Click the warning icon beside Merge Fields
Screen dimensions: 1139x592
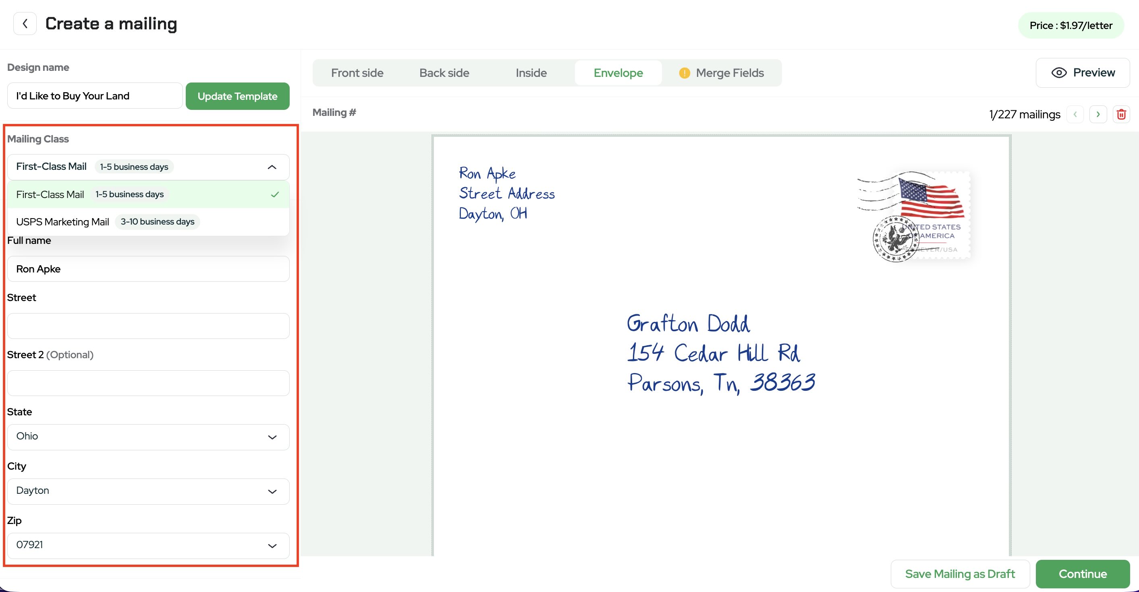[x=684, y=73]
